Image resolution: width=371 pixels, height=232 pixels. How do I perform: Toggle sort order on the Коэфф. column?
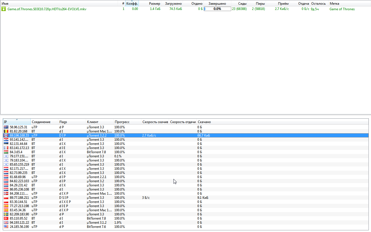(132, 4)
